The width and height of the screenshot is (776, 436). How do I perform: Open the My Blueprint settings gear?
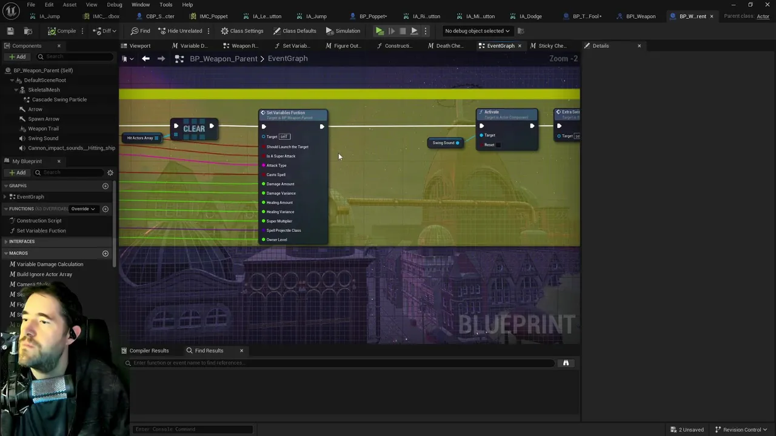pos(110,173)
